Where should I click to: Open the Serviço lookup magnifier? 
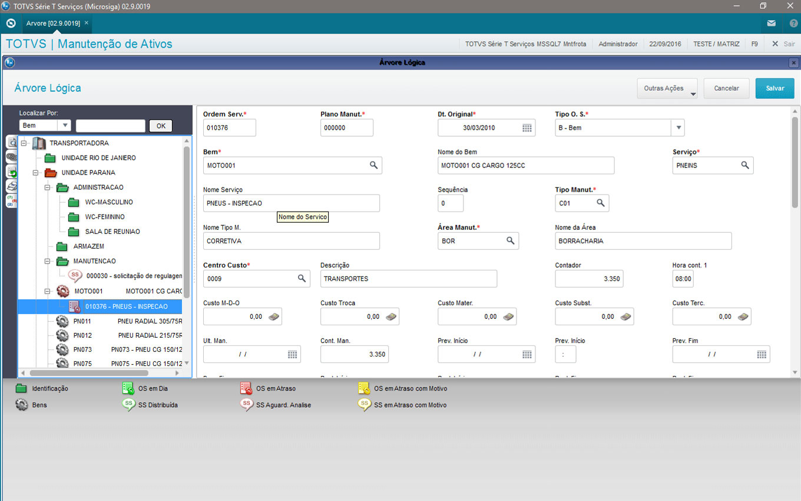click(745, 166)
